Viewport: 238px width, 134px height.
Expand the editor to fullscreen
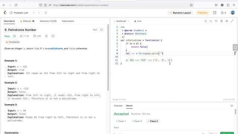pyautogui.click(x=232, y=21)
